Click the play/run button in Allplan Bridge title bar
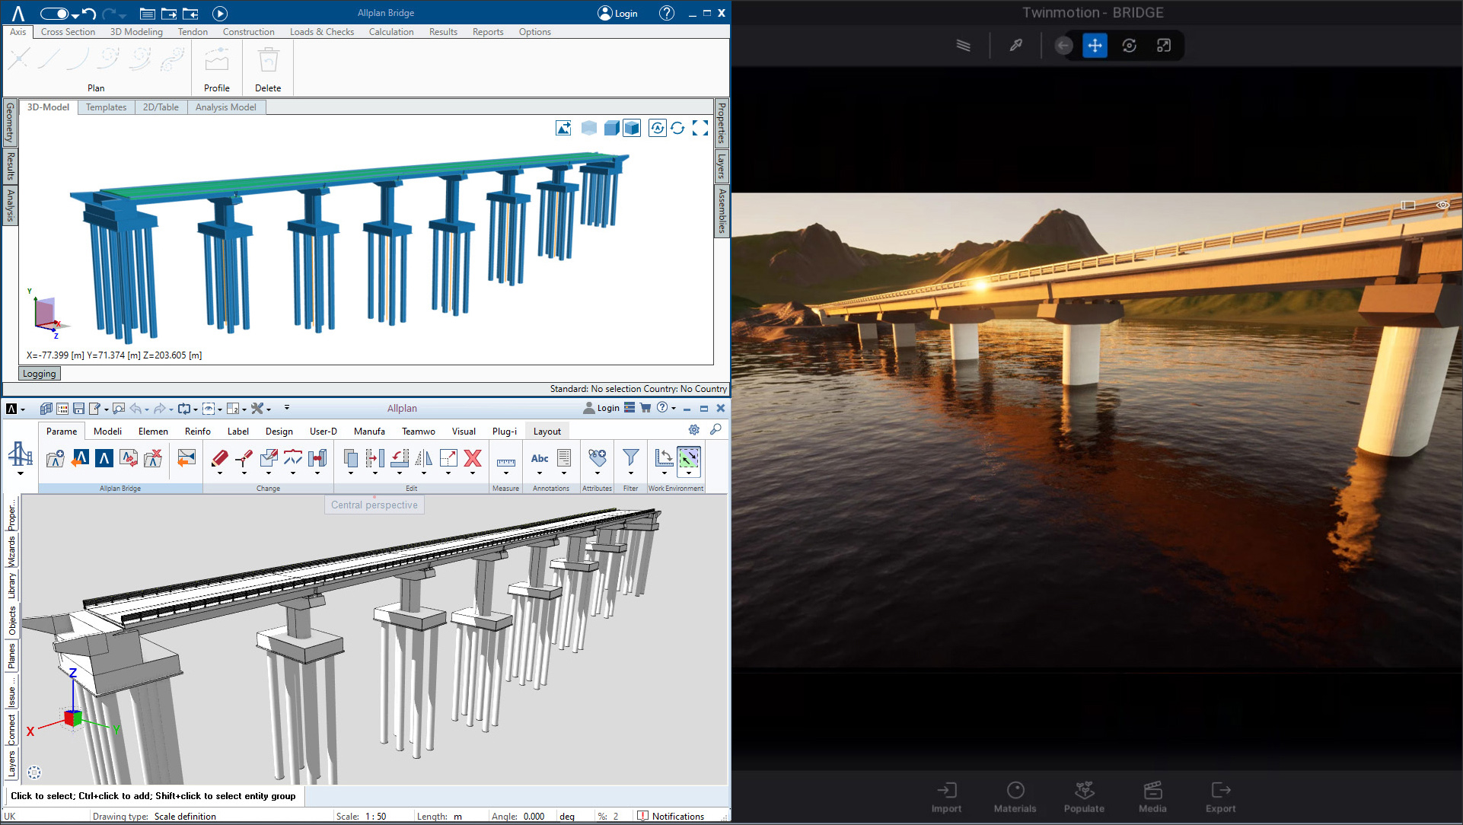This screenshot has width=1463, height=825. coord(219,13)
